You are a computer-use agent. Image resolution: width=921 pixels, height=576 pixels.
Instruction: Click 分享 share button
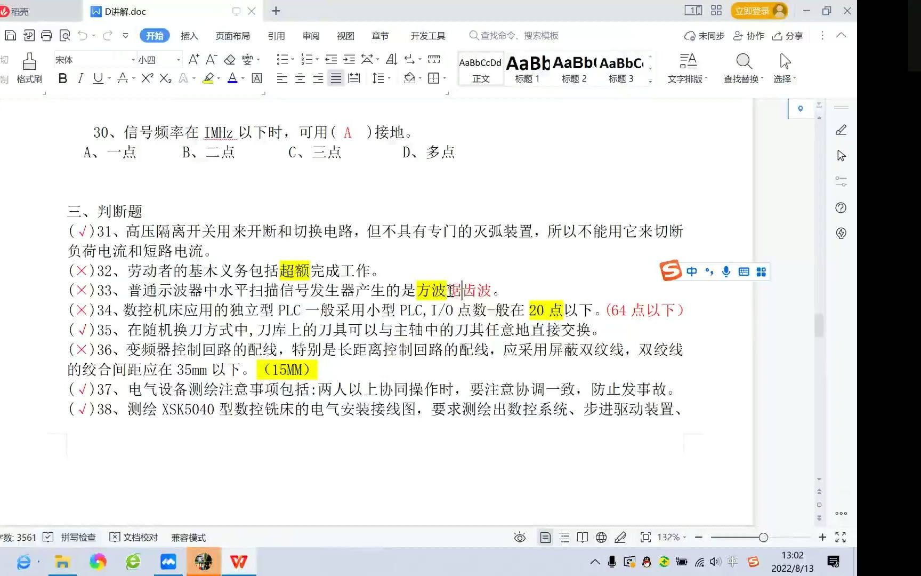[x=788, y=36]
